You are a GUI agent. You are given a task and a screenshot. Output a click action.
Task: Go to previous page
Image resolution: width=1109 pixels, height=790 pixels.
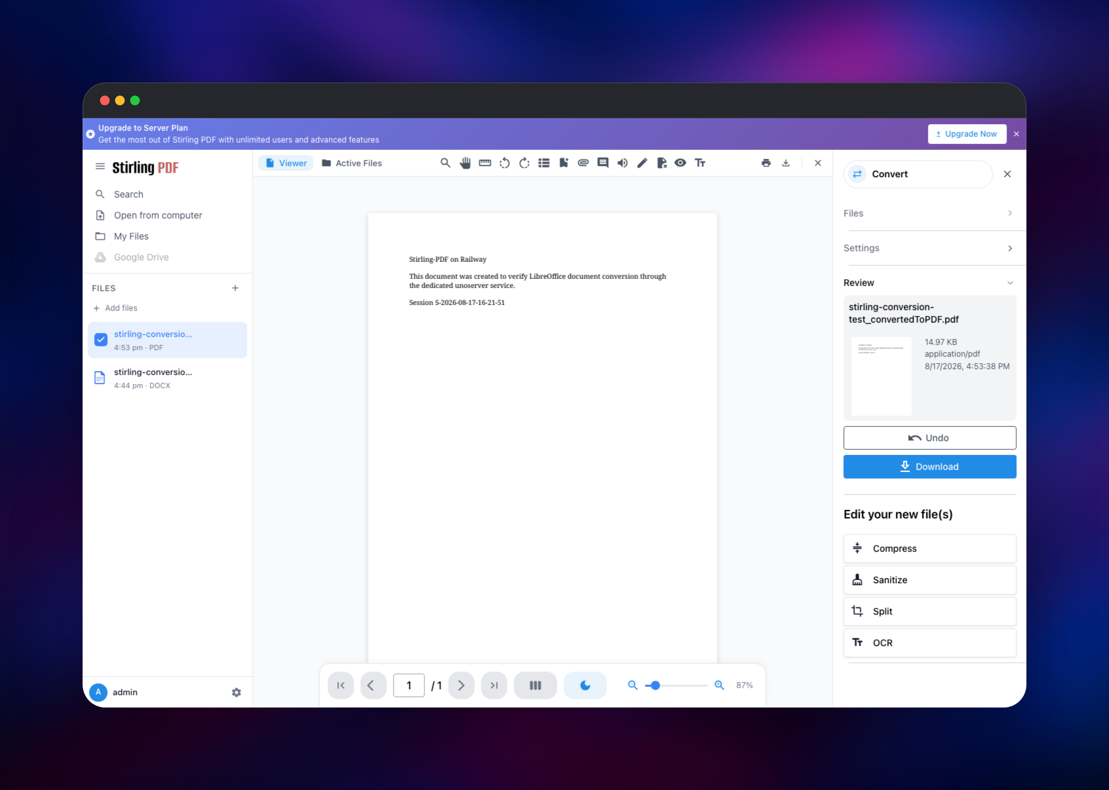click(373, 685)
